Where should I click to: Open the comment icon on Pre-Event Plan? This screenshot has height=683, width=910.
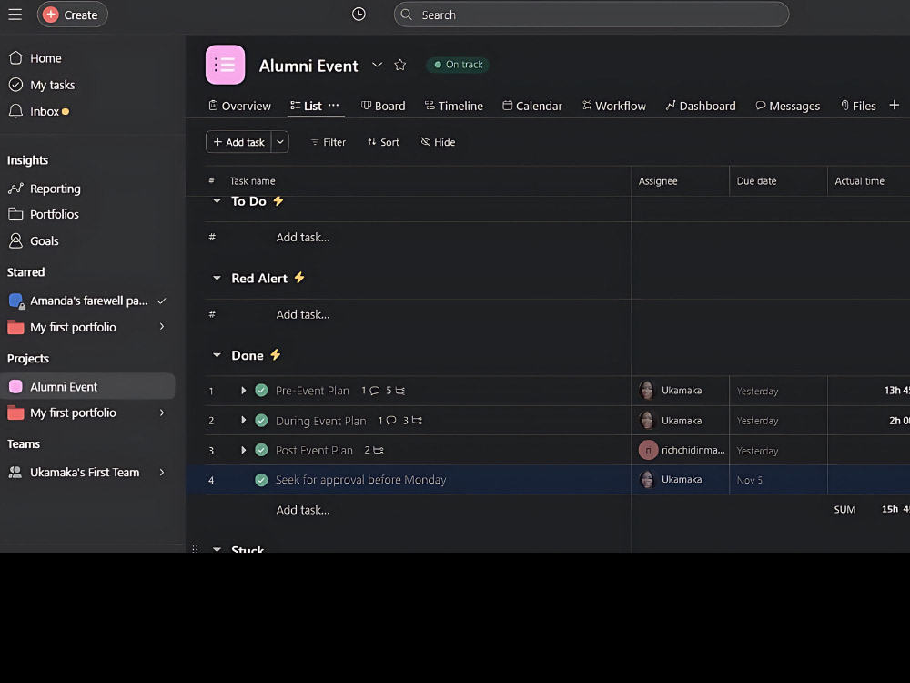pos(374,391)
